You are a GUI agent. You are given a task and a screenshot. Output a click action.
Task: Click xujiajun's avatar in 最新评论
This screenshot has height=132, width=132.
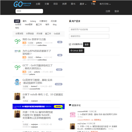click(x=72, y=126)
